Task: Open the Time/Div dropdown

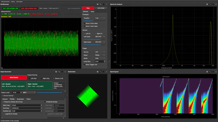Action: pos(100,18)
